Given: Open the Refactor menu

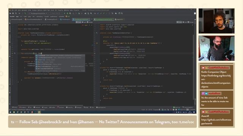Looking at the screenshot, I should 40,10.
